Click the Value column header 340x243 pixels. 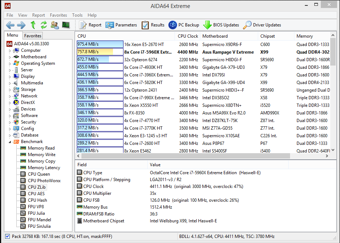(218, 165)
